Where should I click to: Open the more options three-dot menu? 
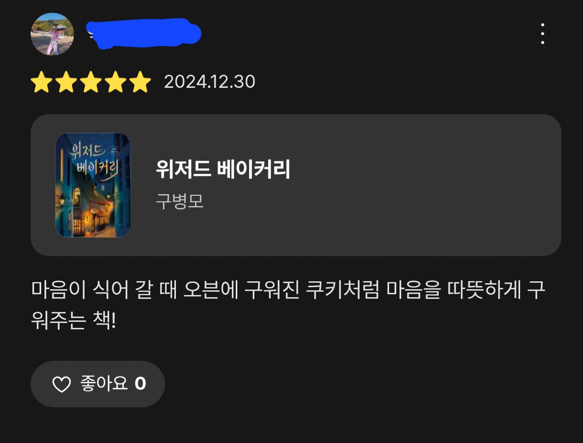[542, 34]
